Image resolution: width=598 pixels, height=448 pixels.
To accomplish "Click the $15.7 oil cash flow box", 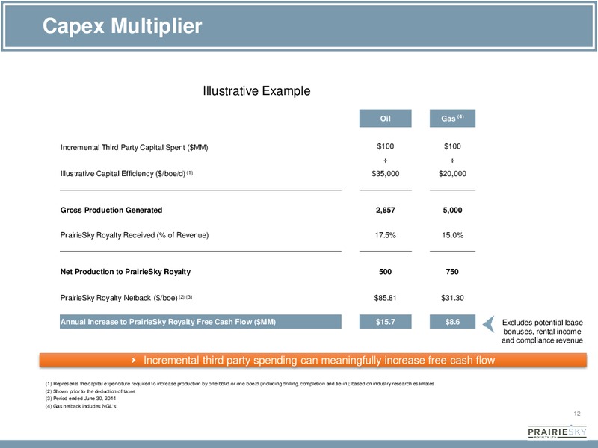I will [x=385, y=322].
